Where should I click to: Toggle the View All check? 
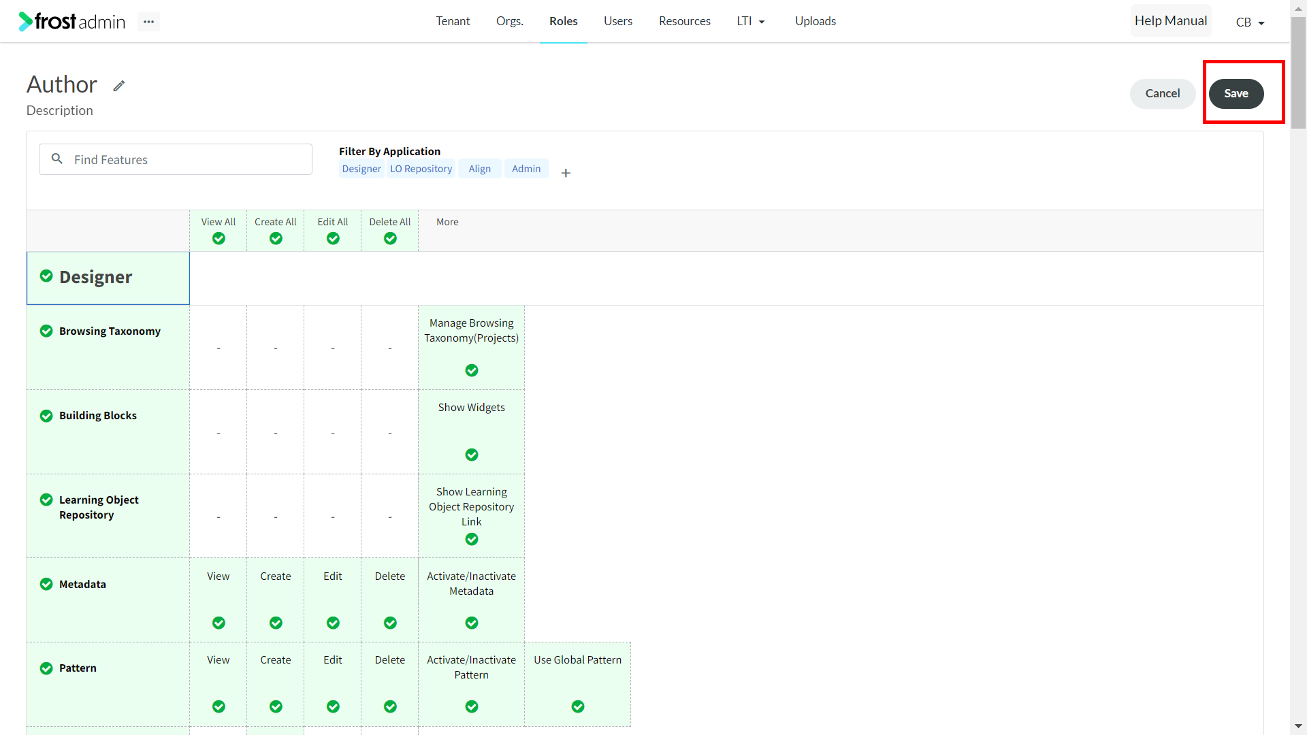coord(219,238)
